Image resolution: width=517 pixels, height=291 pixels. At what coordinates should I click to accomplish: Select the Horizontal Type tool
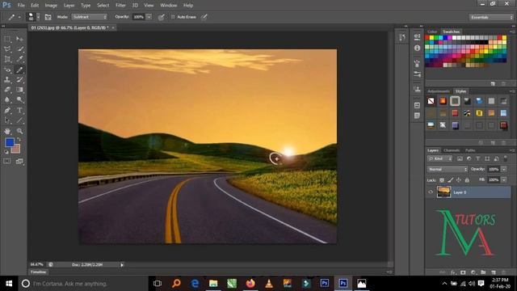(x=19, y=110)
